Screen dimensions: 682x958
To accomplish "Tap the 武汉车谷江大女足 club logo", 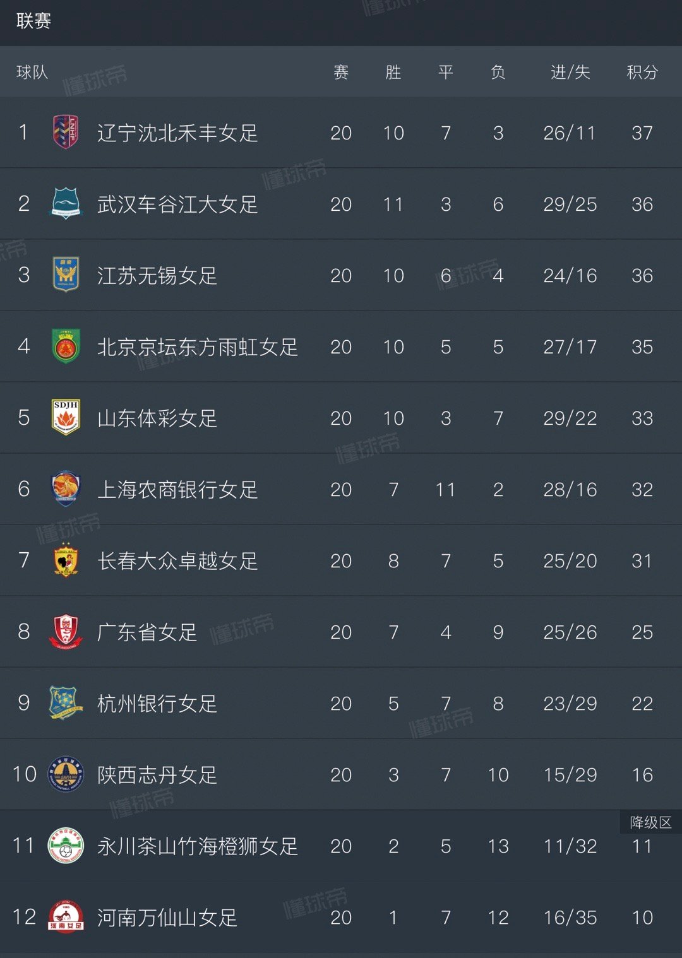I will click(66, 203).
